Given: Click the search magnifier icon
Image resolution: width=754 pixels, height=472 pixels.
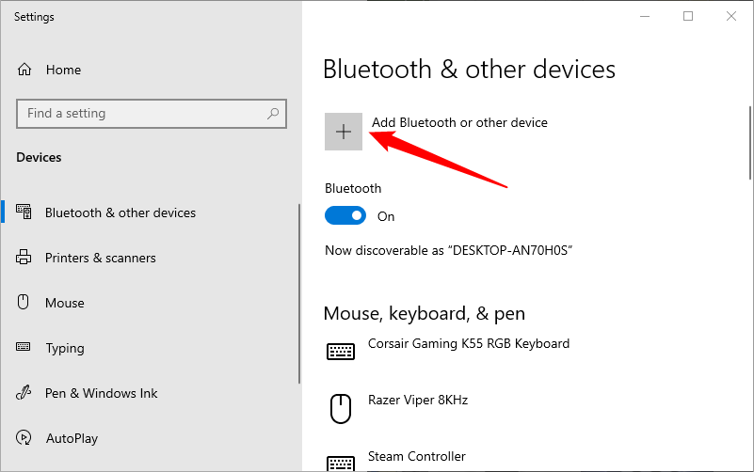Looking at the screenshot, I should tap(273, 114).
